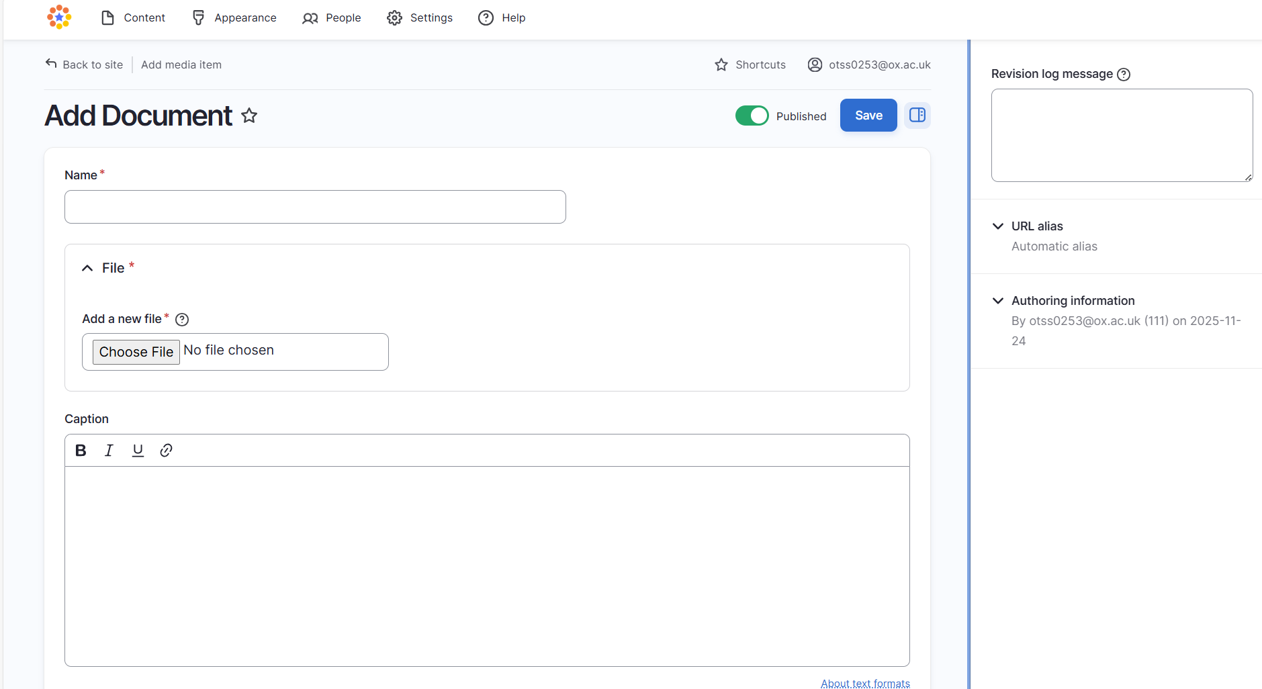Open the Revision log message help icon
Viewport: 1262px width, 689px height.
[x=1124, y=75]
